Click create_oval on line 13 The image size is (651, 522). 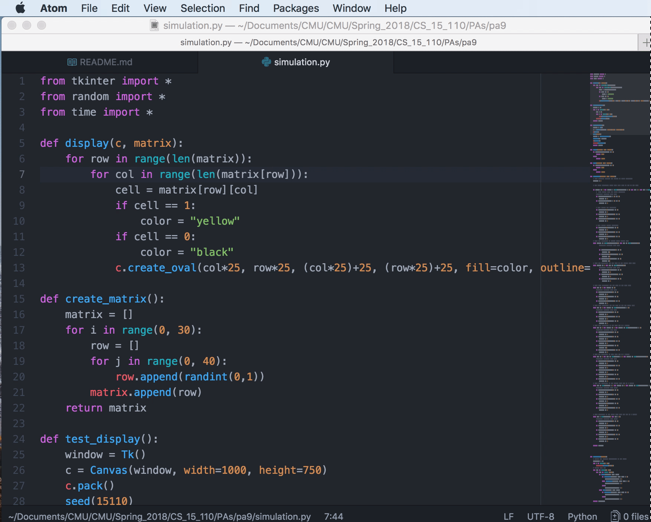pyautogui.click(x=162, y=268)
